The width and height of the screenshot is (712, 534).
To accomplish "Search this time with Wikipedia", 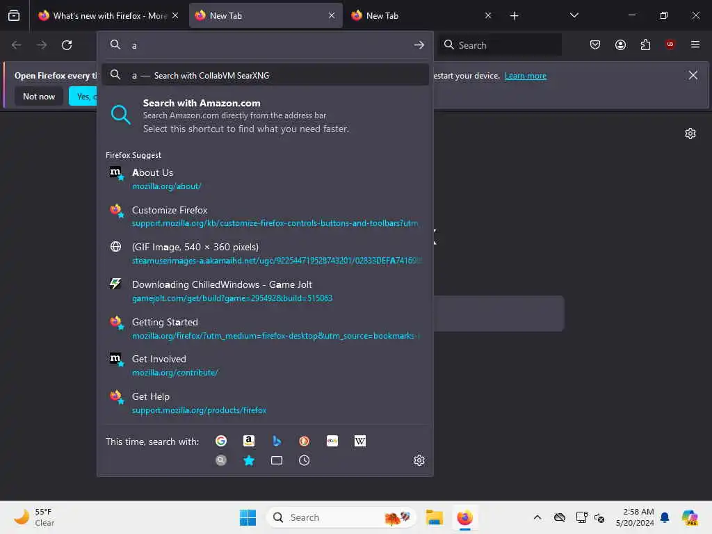I will (359, 441).
